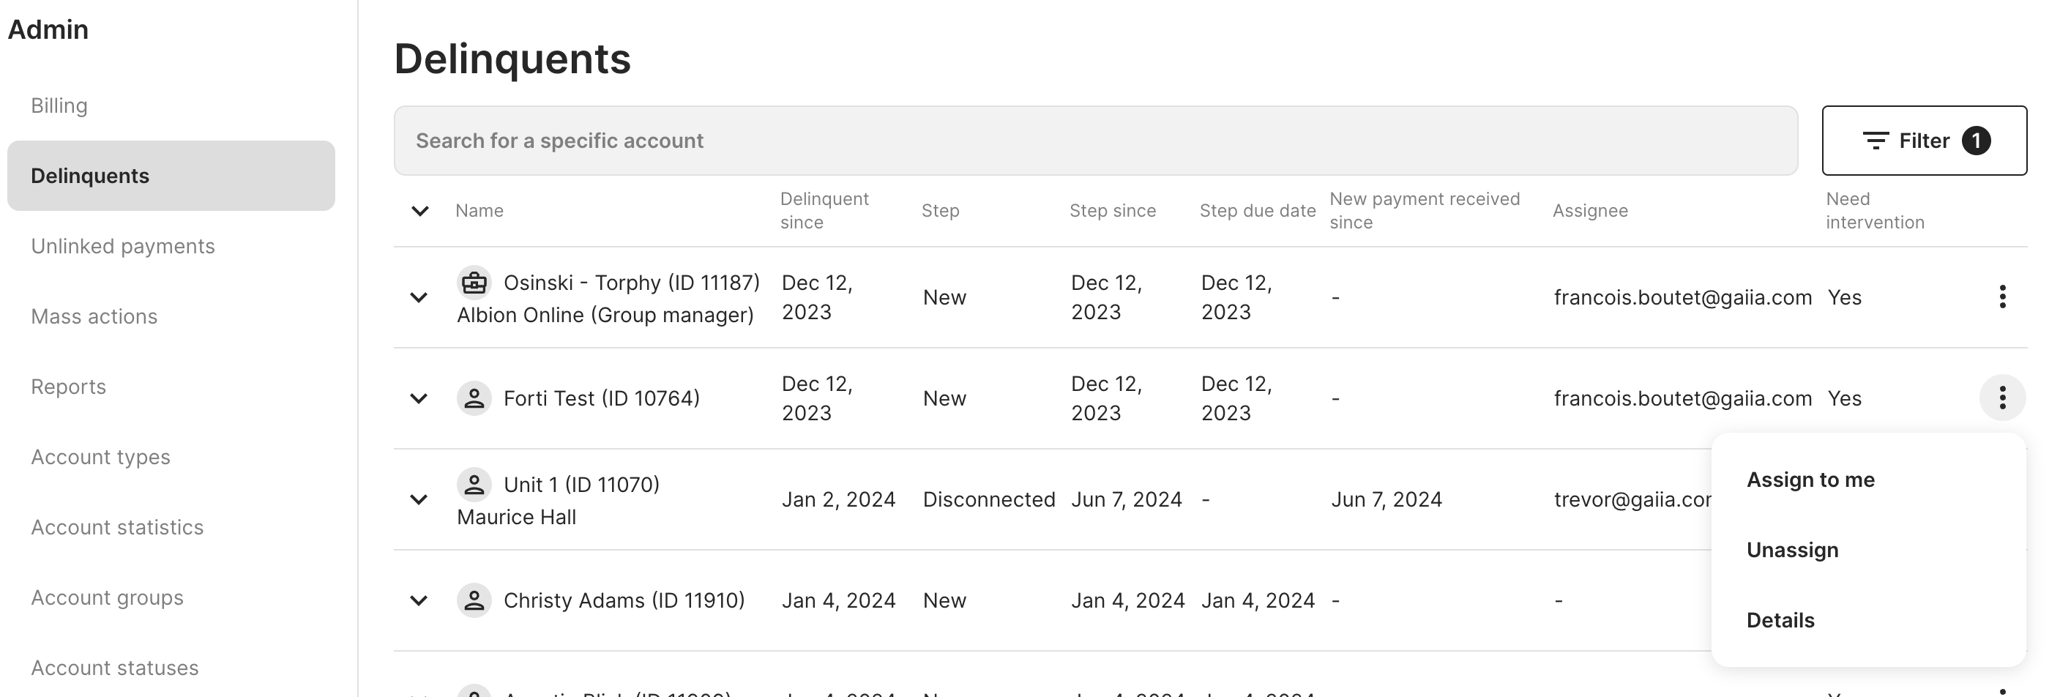Screen dimensions: 2060x697
Task: Expand the Unit 1 row
Action: [418, 499]
